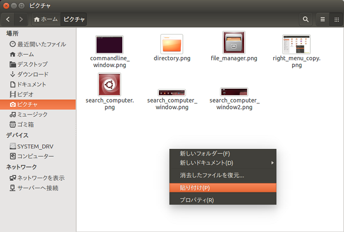
Task: Open ネットワークを表示 in the sidebar
Action: coord(38,178)
